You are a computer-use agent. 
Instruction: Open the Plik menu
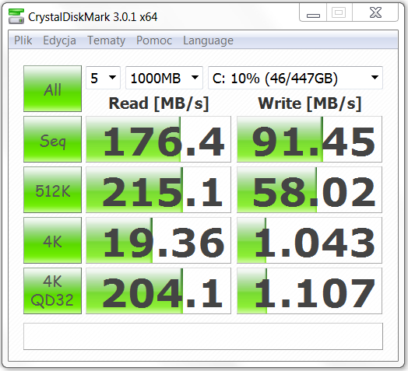point(23,40)
